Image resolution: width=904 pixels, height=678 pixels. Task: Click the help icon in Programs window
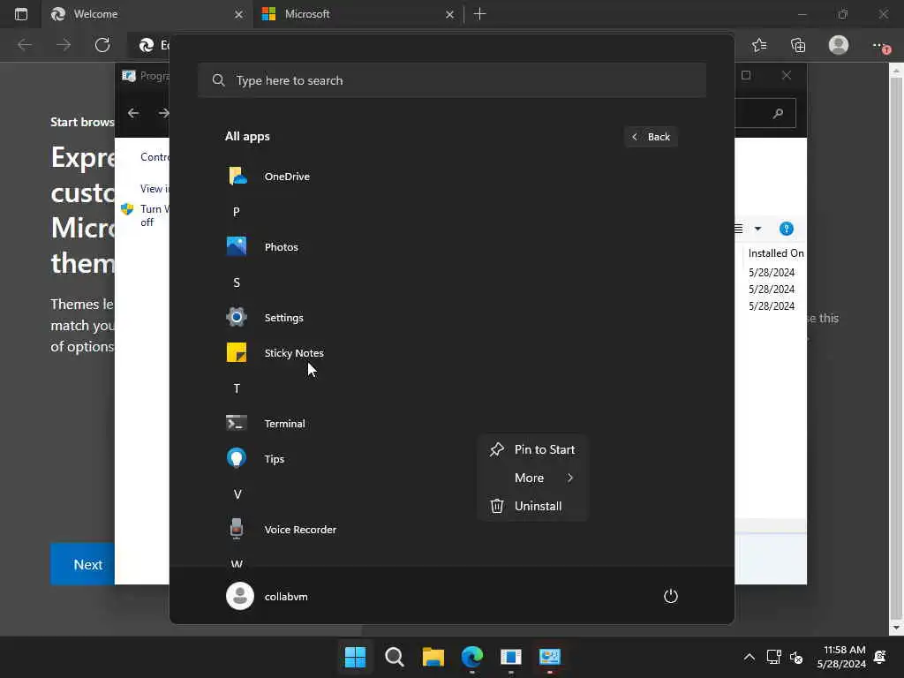pyautogui.click(x=787, y=229)
